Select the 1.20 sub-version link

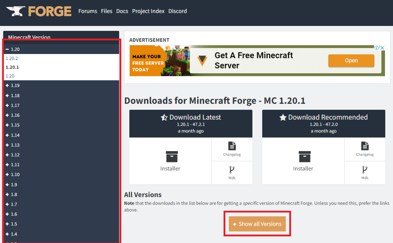pos(10,76)
